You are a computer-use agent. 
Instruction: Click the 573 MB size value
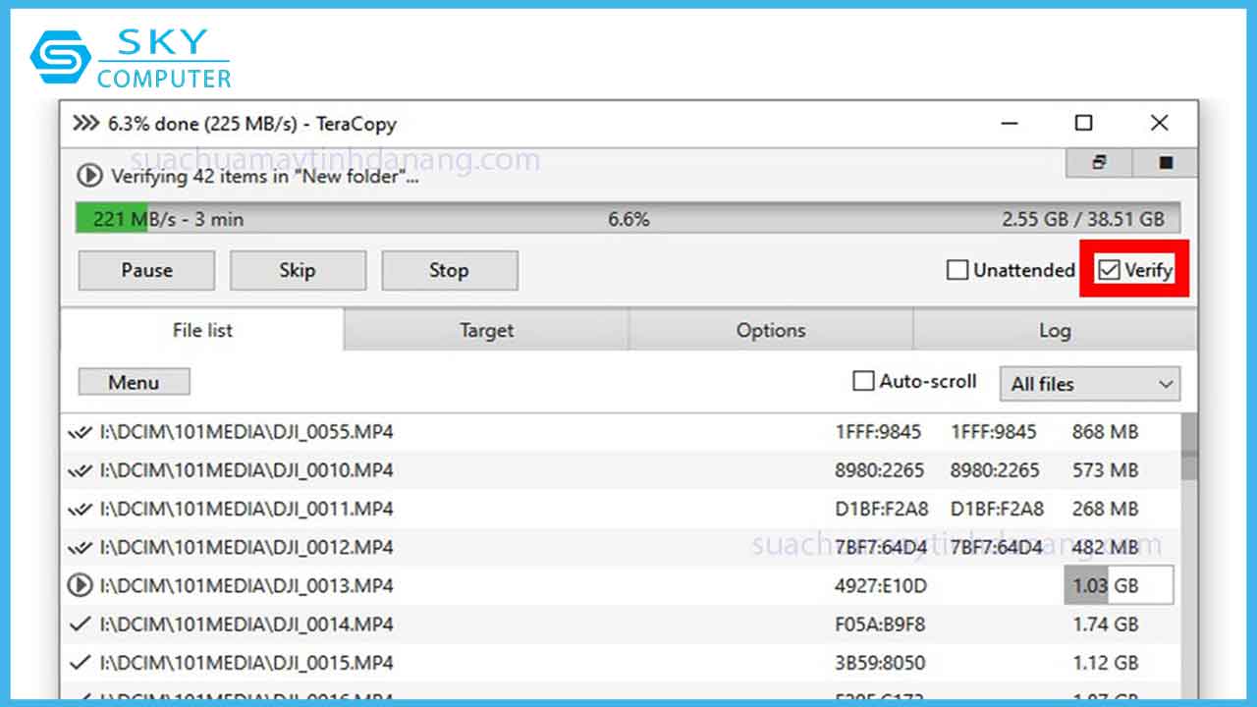point(1106,470)
